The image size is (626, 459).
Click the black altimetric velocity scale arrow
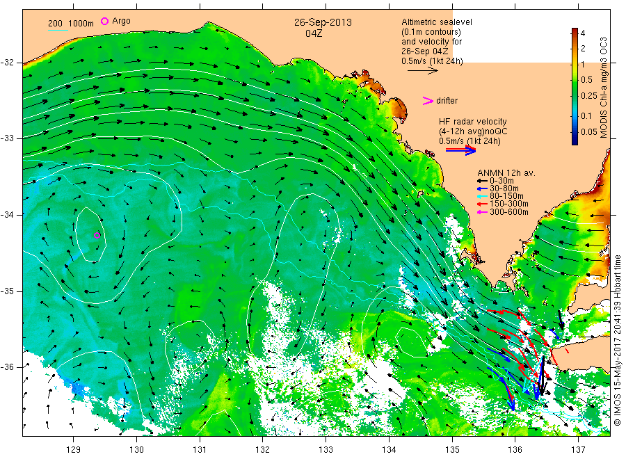click(422, 71)
